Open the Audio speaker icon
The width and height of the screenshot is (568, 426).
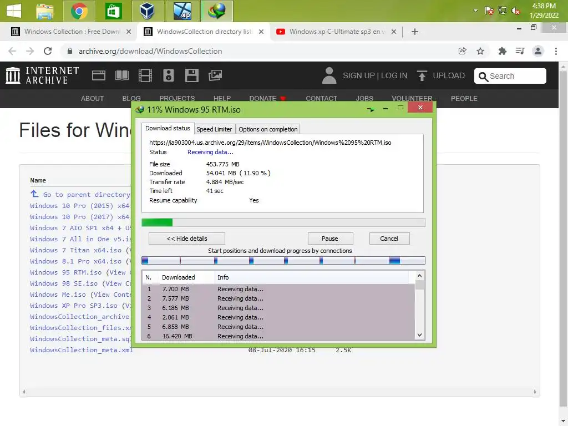click(169, 75)
